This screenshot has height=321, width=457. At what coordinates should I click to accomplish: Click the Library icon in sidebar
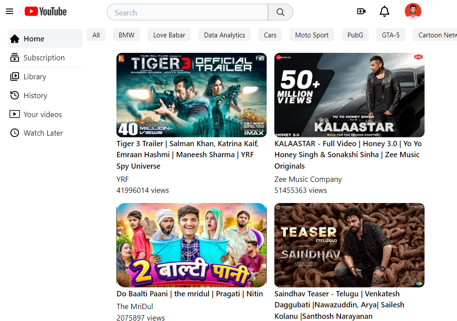coord(15,77)
